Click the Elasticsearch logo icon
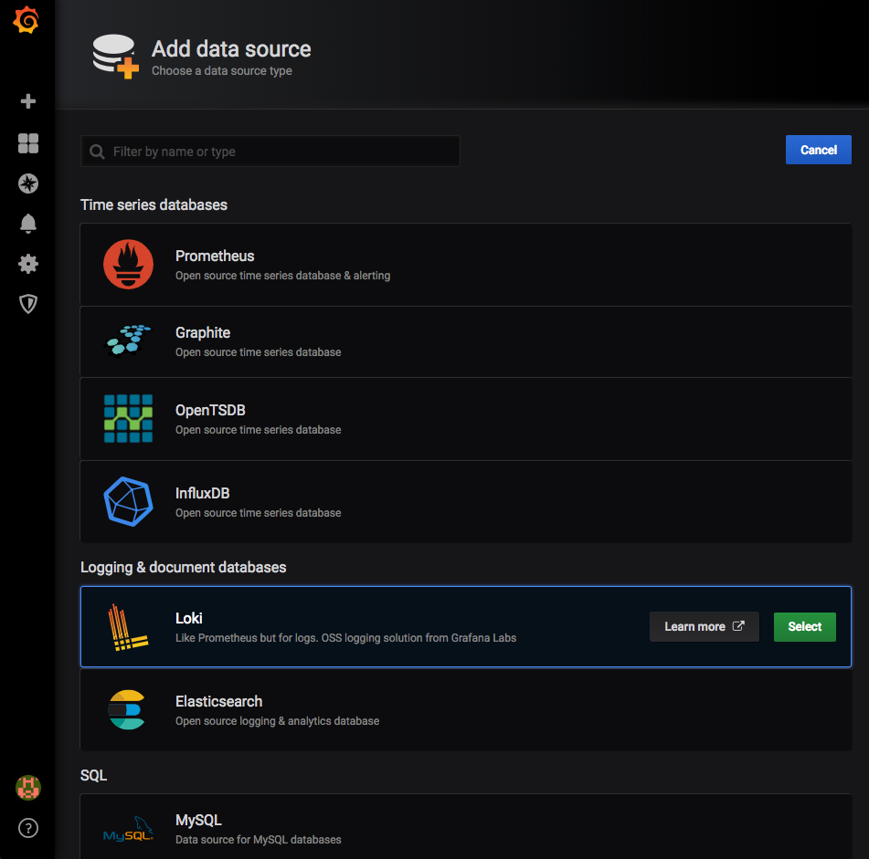 click(x=127, y=709)
